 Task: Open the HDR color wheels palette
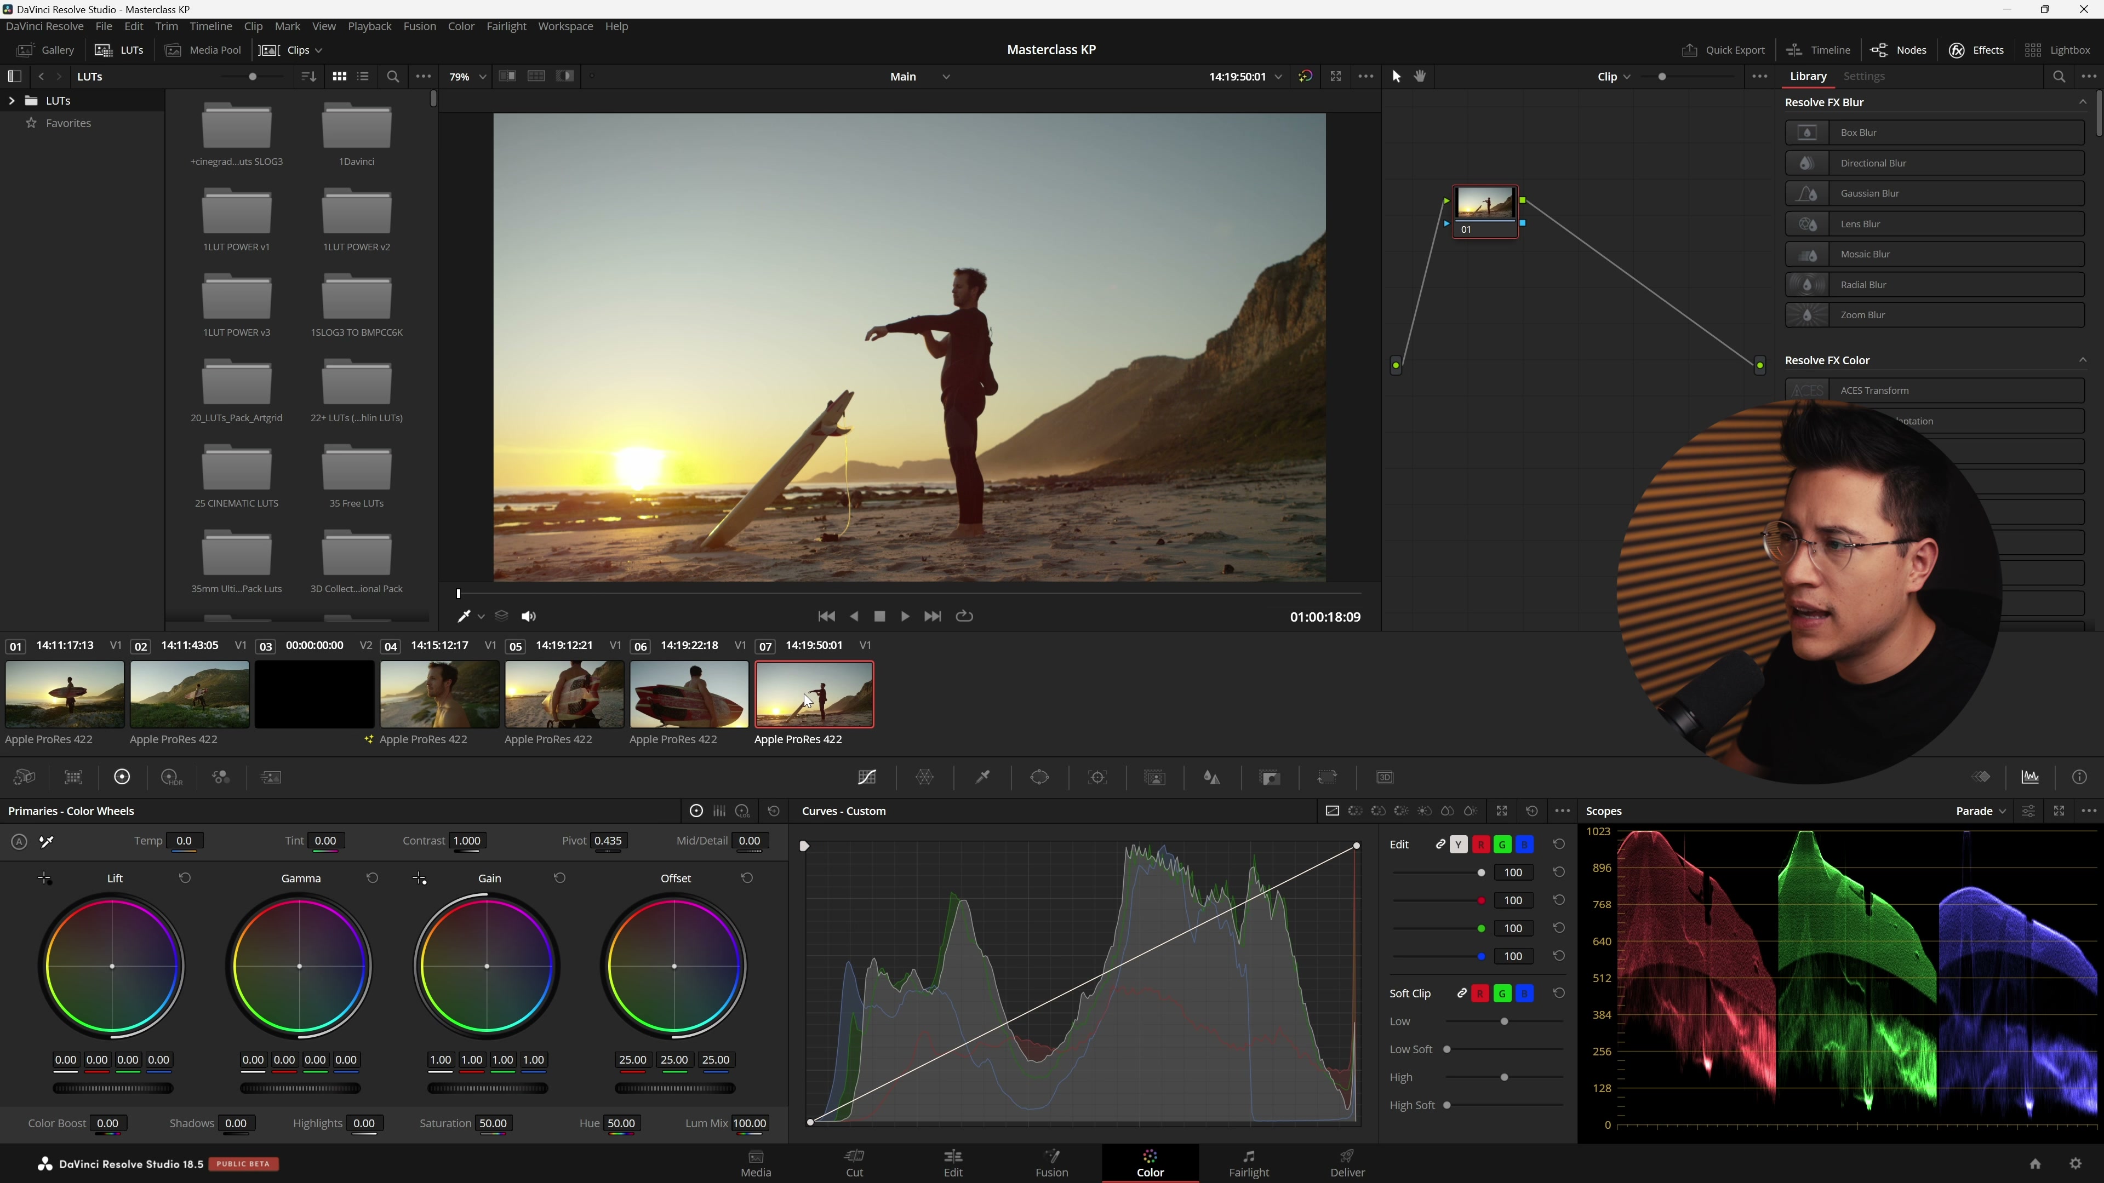tap(171, 777)
